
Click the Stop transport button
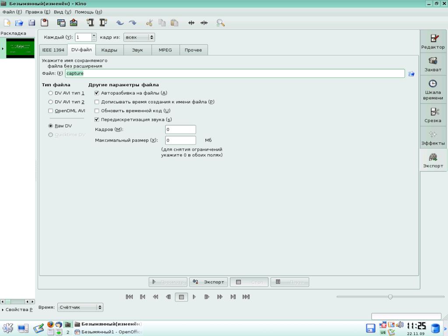pos(181,297)
